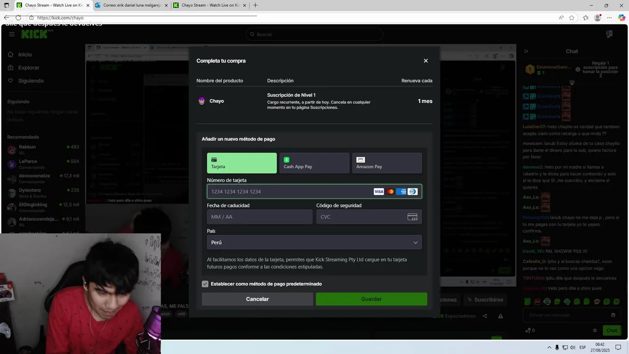Image resolution: width=629 pixels, height=354 pixels.
Task: Select Cash App Pay payment method
Action: 314,163
